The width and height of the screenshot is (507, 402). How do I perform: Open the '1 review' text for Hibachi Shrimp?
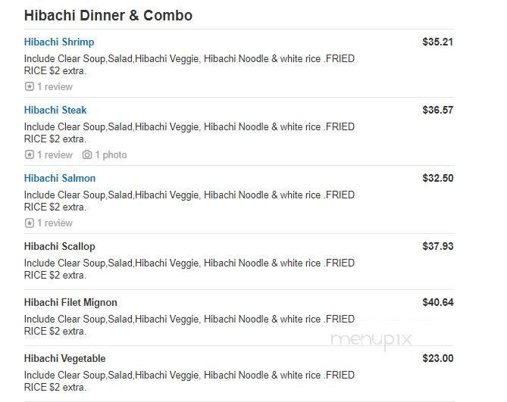point(55,87)
